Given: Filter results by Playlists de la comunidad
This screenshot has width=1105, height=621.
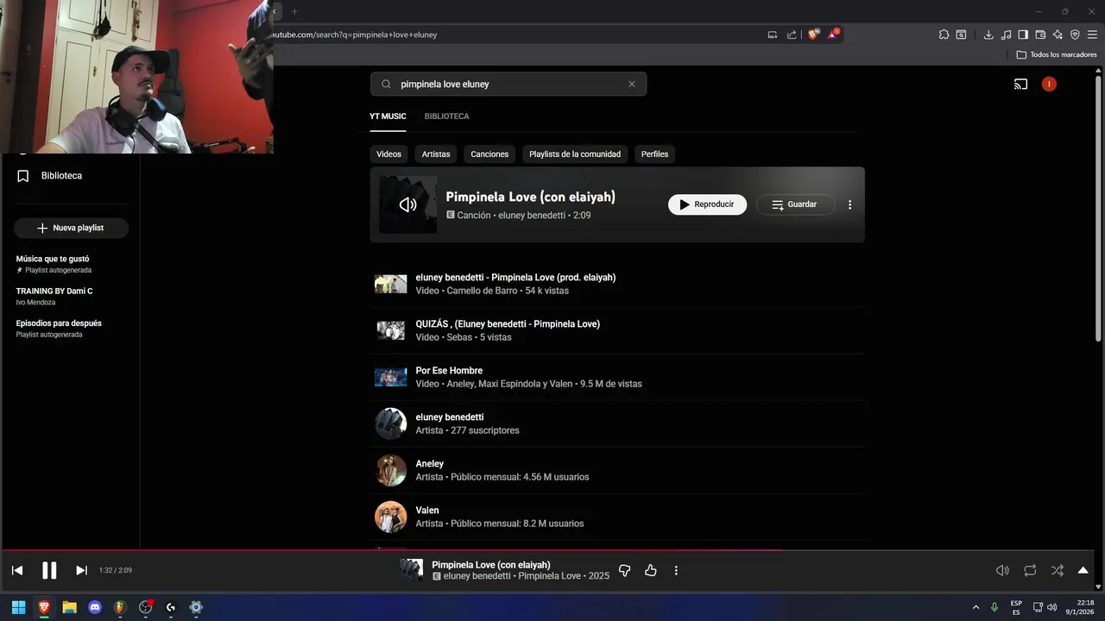Looking at the screenshot, I should tap(575, 154).
